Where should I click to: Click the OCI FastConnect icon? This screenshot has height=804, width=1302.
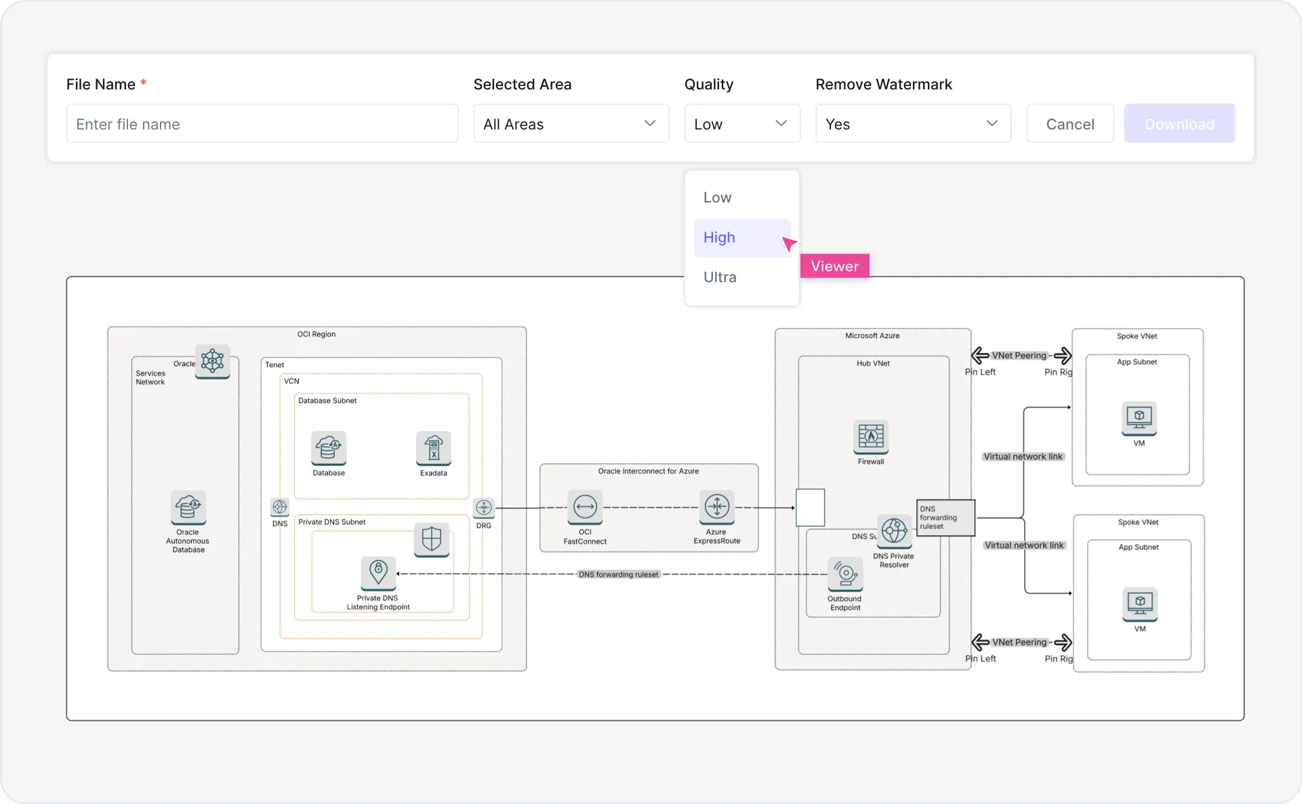pos(585,507)
